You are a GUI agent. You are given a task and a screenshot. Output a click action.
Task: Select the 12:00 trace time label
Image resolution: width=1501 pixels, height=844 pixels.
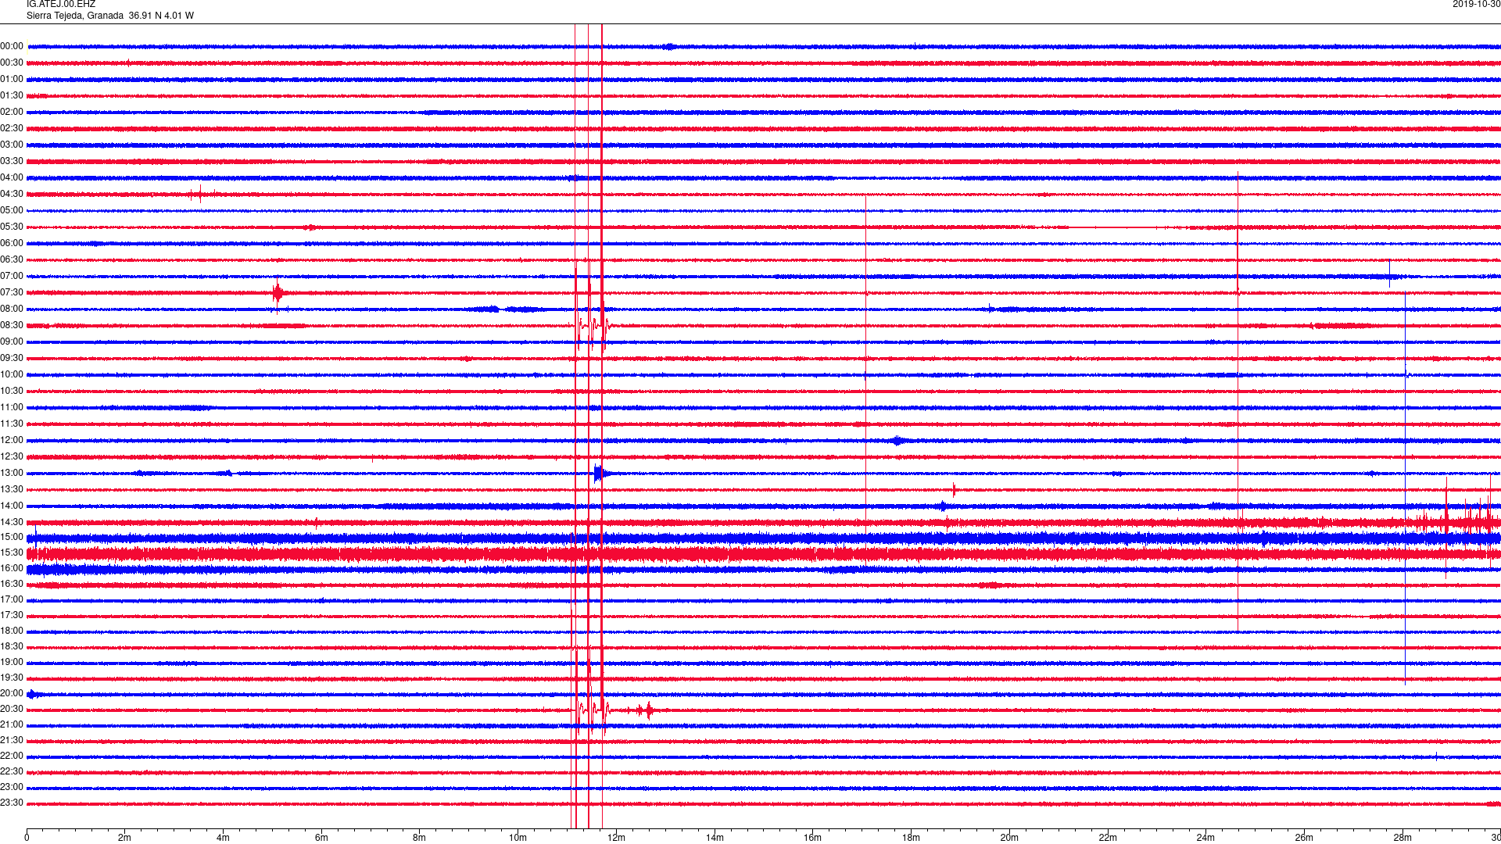tap(12, 440)
